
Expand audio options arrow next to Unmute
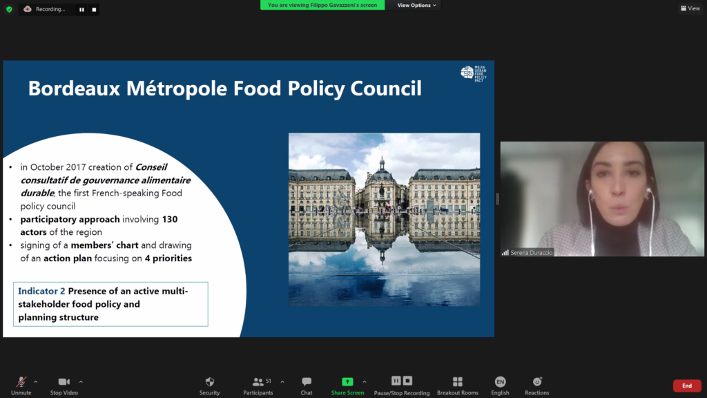[x=36, y=381]
